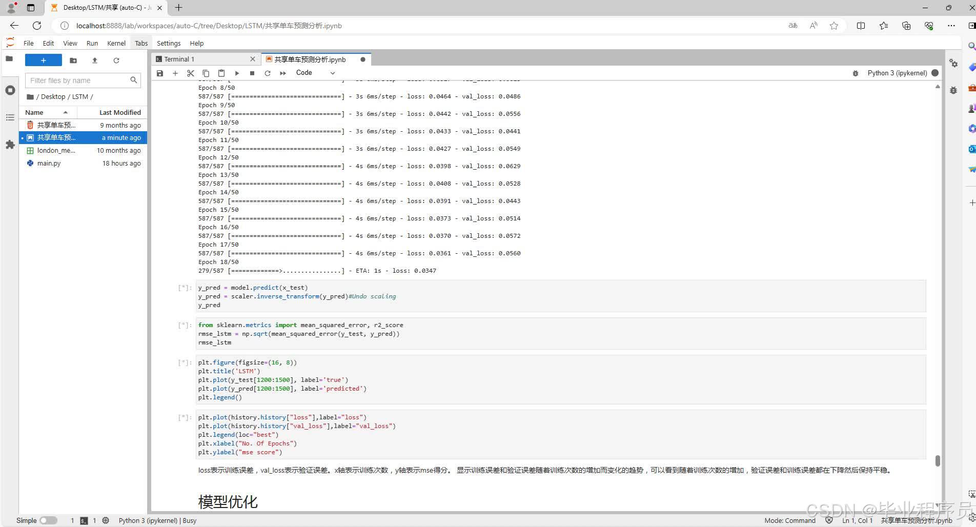Go to the Desktop breadcrumb folder
Image resolution: width=976 pixels, height=527 pixels.
(x=53, y=96)
